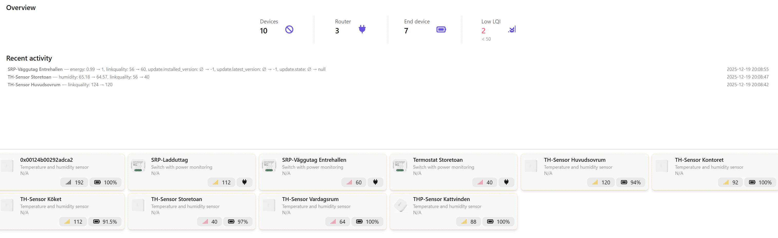Viewport: 778px width, 238px height.
Task: Click Termostat Storetoan power plug icon
Action: 506,182
